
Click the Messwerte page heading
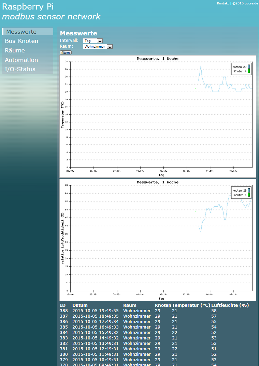78,33
